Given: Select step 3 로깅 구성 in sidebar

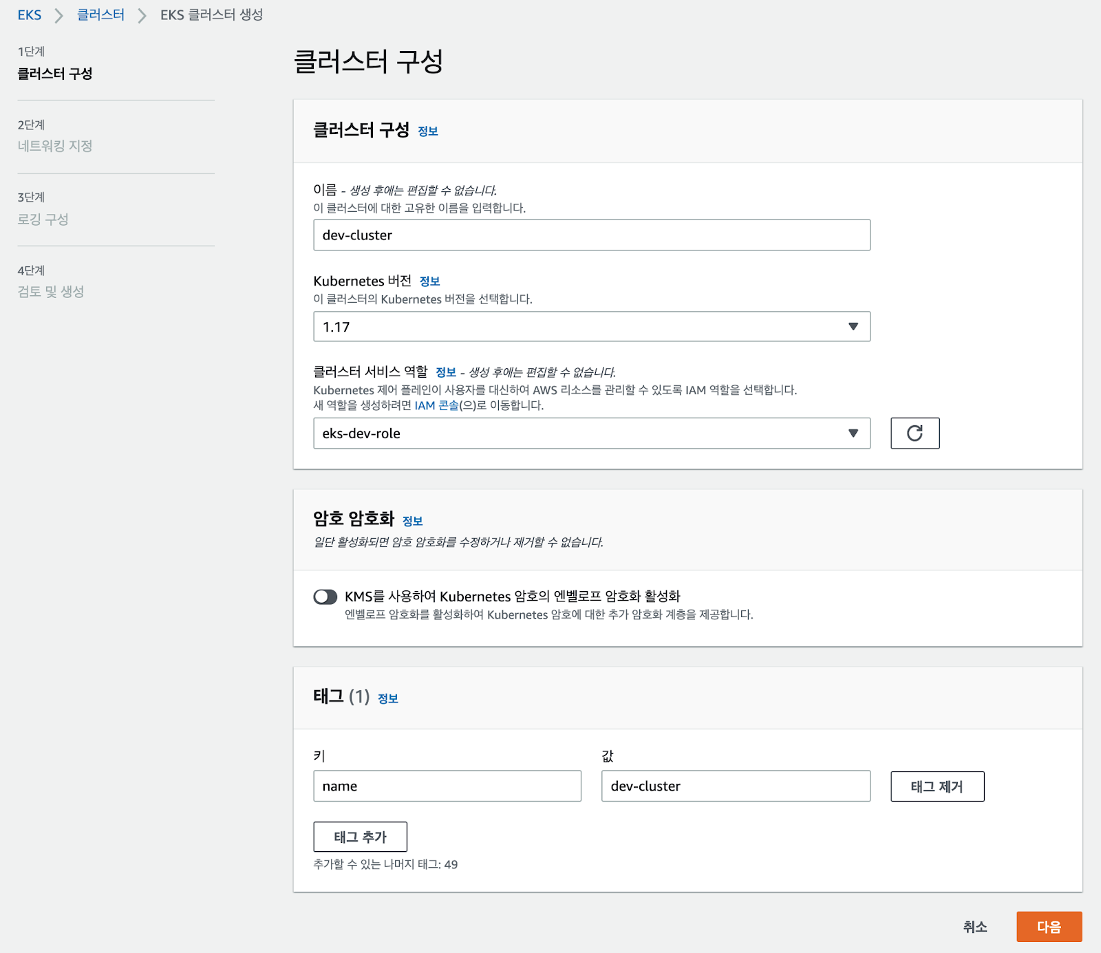Looking at the screenshot, I should click(x=43, y=219).
